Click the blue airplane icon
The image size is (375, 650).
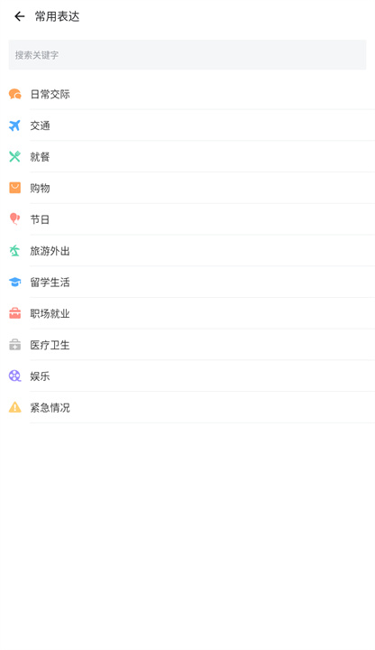pyautogui.click(x=15, y=125)
